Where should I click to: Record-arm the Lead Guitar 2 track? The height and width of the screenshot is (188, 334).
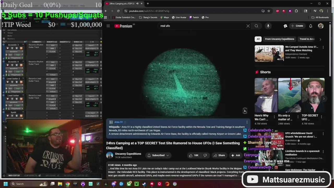coord(7,82)
